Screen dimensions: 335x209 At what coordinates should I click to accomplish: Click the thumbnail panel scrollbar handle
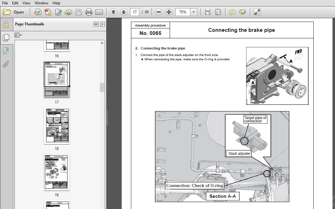(x=102, y=87)
